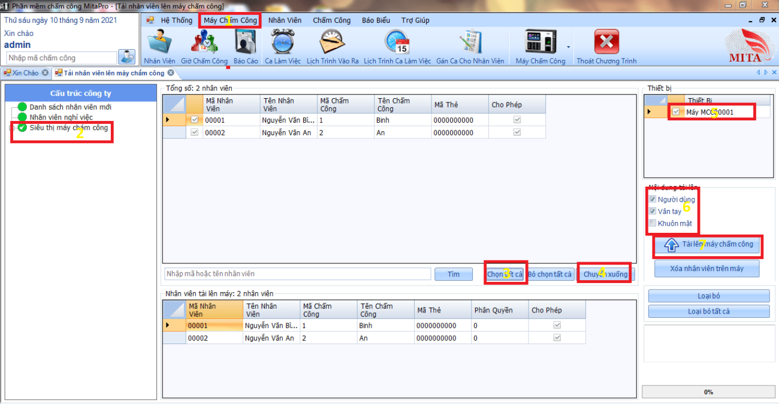Click the user search icon beside code input
779x404 pixels.
coord(127,57)
